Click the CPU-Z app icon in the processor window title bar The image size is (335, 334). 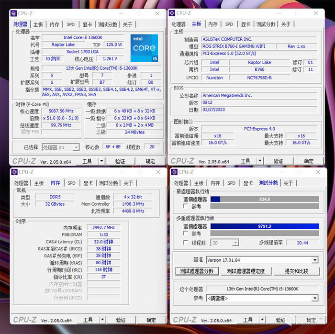point(13,13)
